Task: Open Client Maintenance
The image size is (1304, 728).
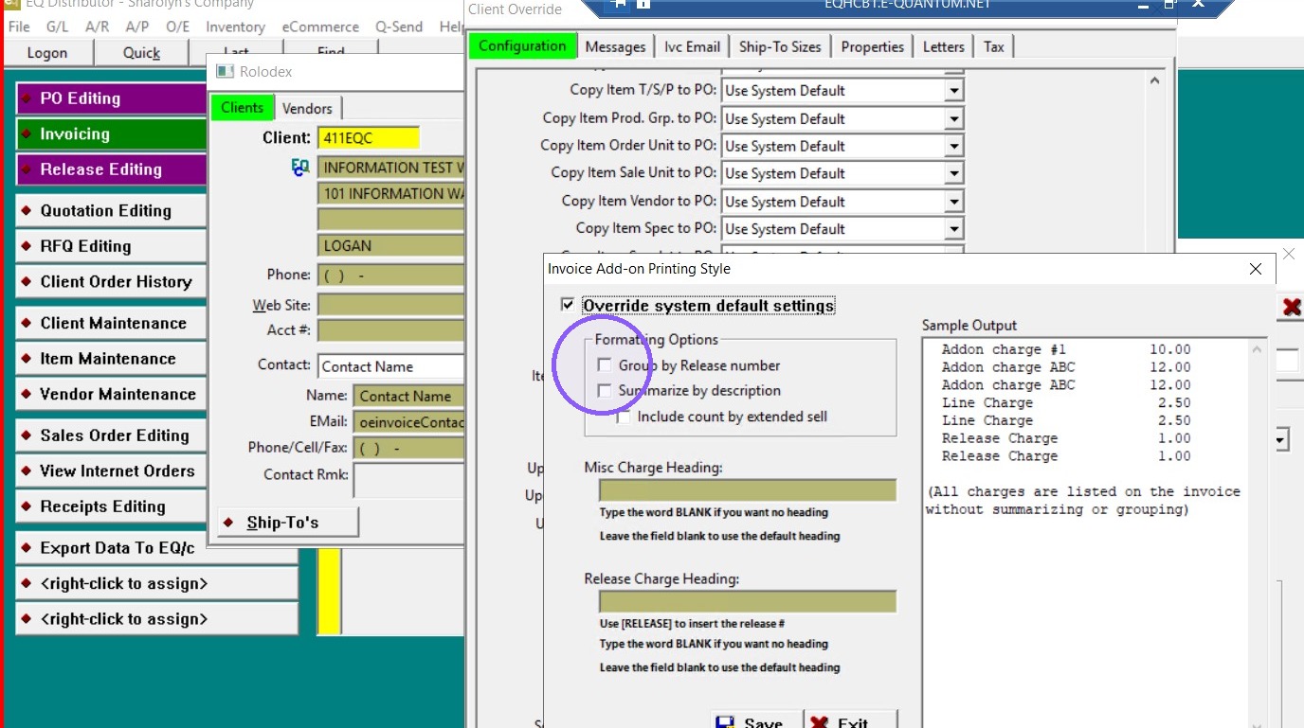Action: click(x=111, y=324)
